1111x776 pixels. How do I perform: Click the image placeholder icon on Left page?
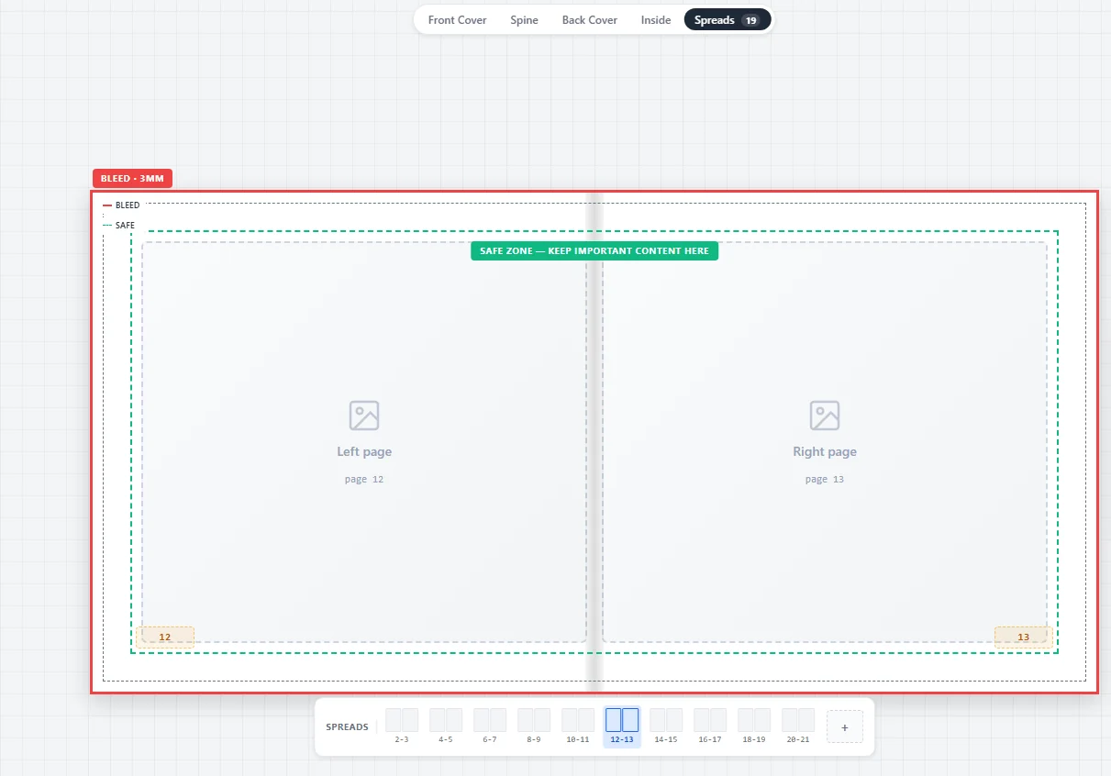[x=364, y=416]
